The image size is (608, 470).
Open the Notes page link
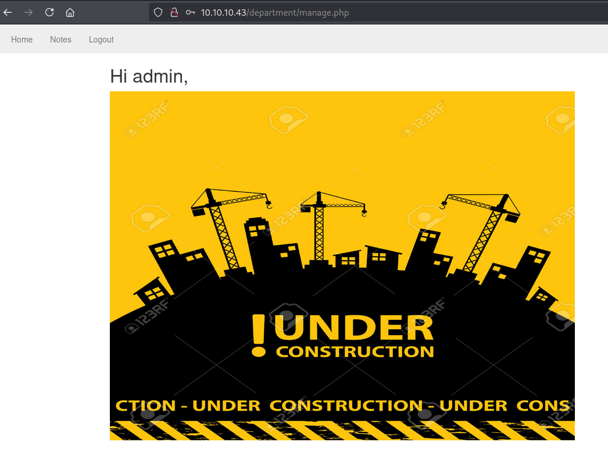pos(60,40)
